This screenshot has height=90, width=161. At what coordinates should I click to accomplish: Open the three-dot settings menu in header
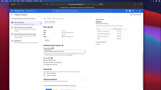click(137, 11)
